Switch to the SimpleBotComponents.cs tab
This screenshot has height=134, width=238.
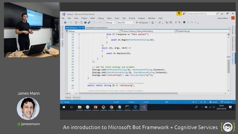tap(97, 28)
